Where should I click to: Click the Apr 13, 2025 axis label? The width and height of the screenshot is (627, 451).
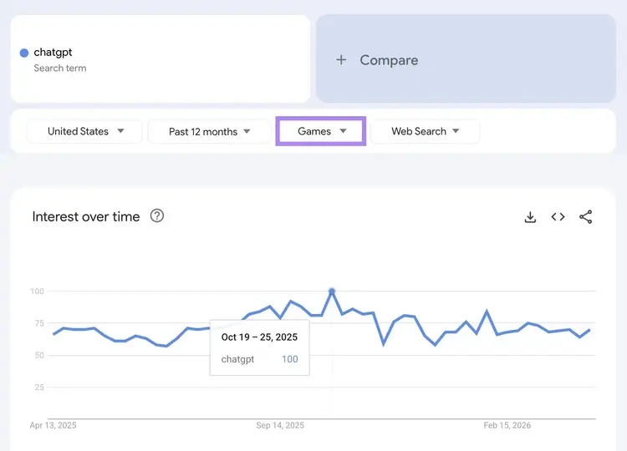click(x=53, y=425)
